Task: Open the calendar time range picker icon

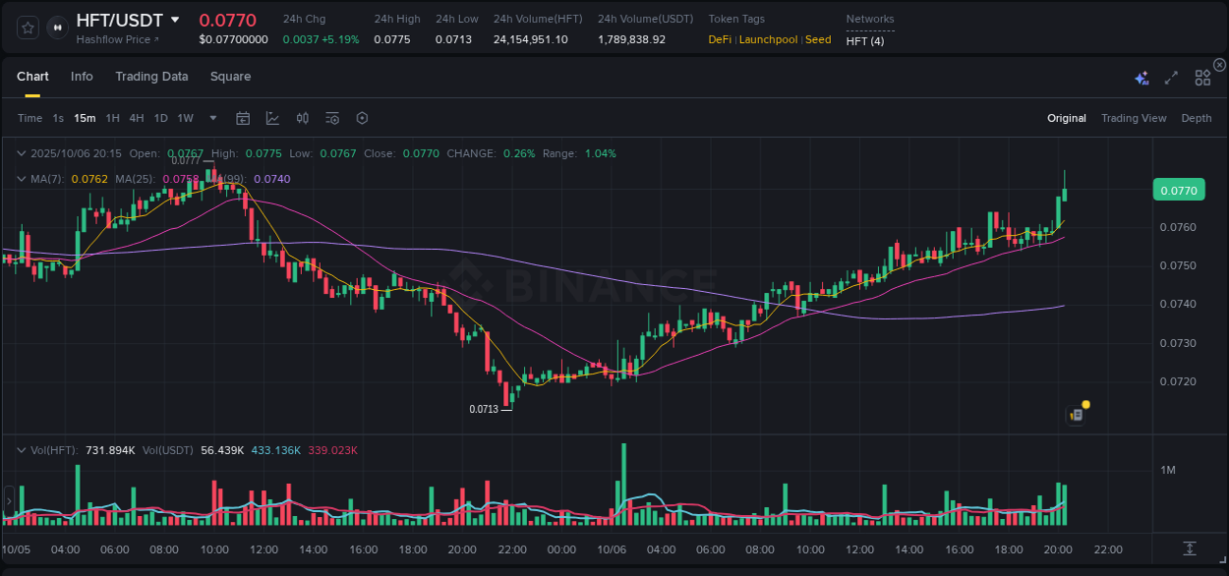Action: tap(243, 117)
